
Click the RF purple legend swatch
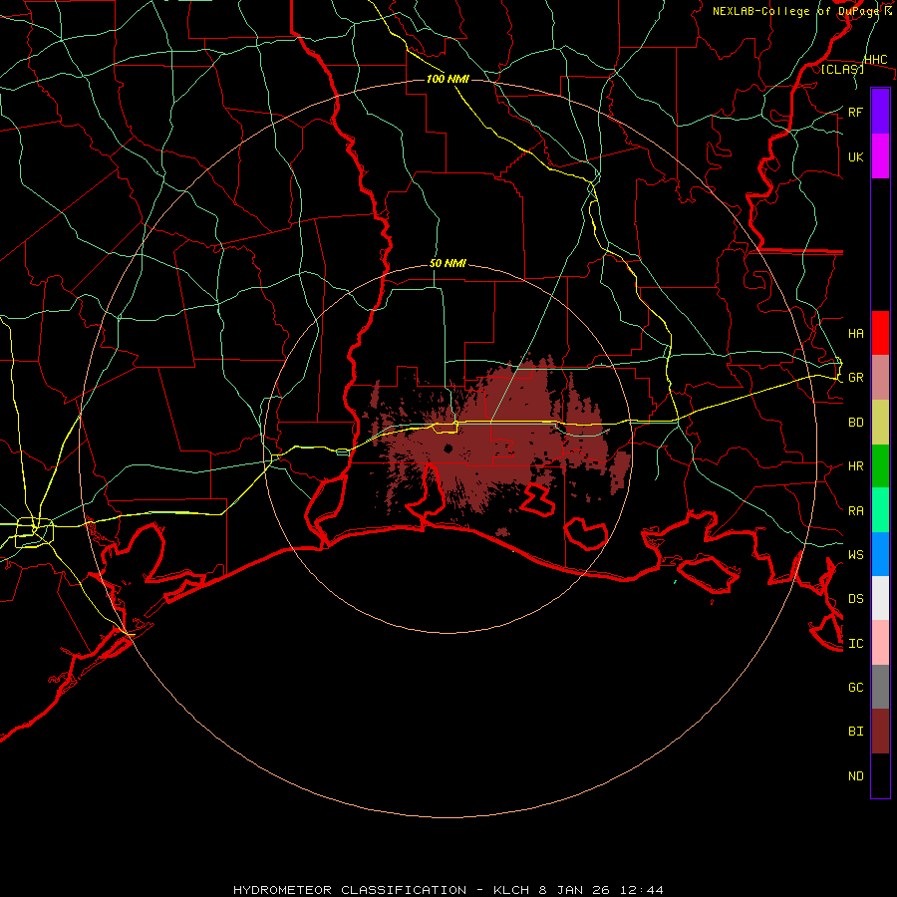coord(880,112)
